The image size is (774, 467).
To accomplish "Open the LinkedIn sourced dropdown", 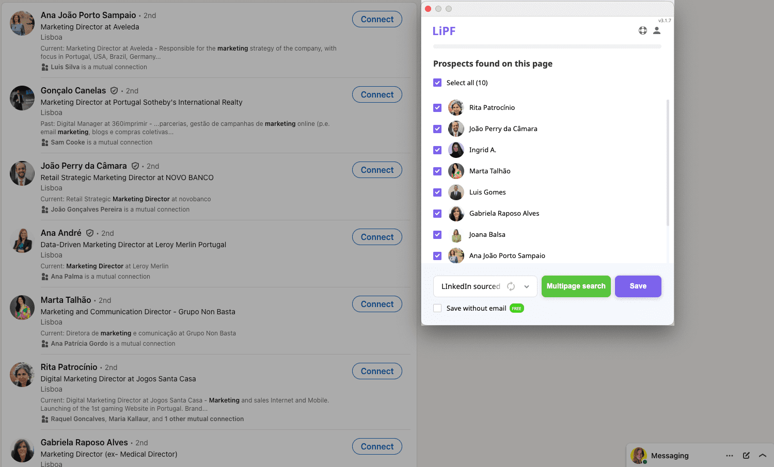I will pos(526,286).
